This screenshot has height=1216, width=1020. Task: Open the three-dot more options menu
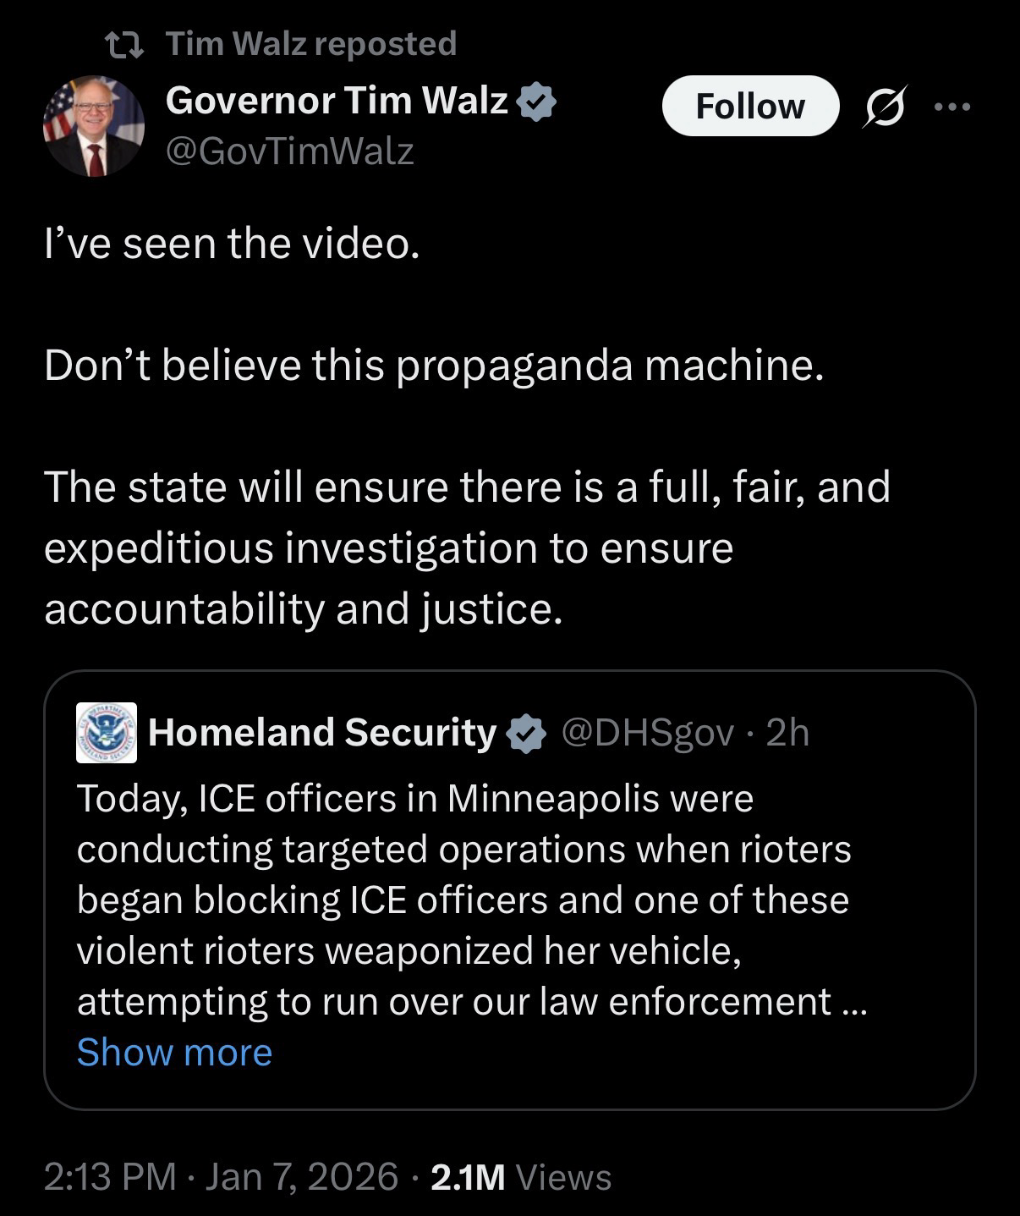(952, 107)
